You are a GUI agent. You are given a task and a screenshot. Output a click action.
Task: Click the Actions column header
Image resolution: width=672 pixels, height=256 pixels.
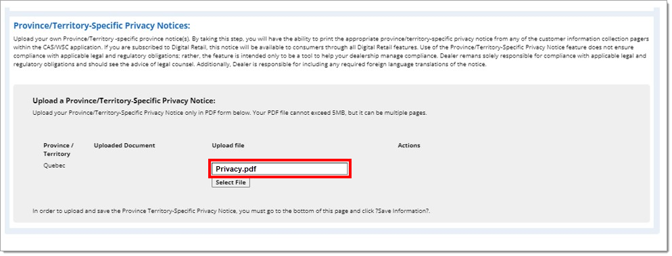tap(409, 145)
